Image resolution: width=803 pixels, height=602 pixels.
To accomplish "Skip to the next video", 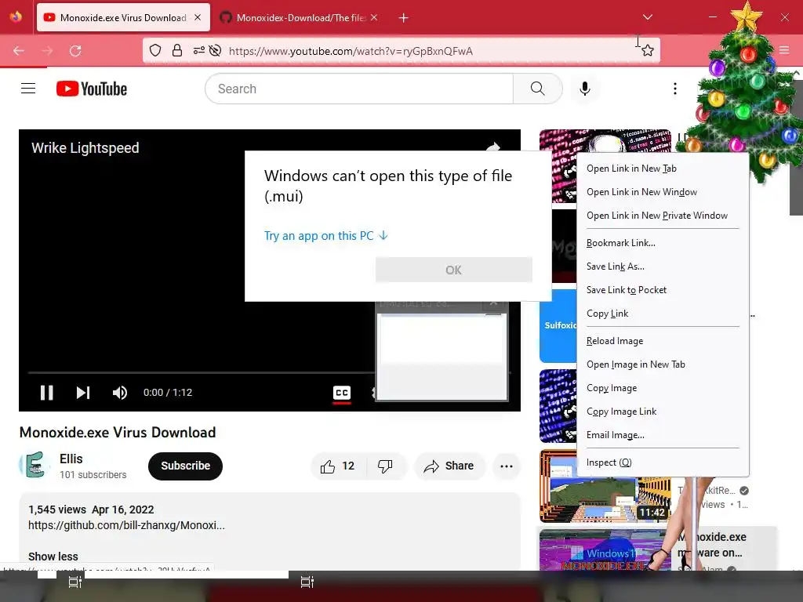I will point(83,393).
